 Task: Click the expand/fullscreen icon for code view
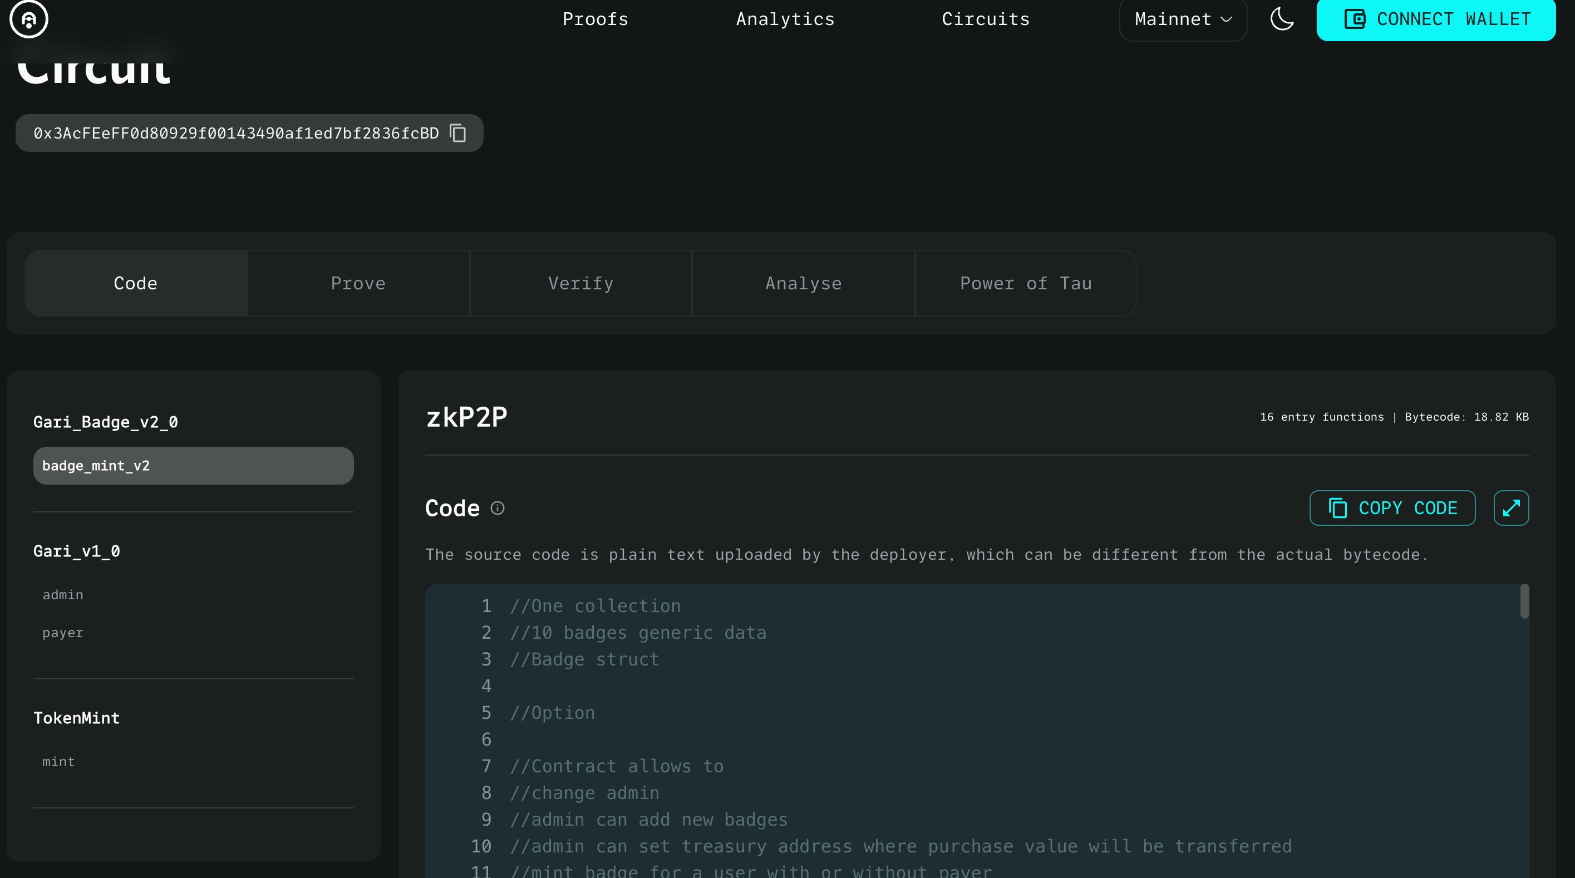[x=1510, y=507]
